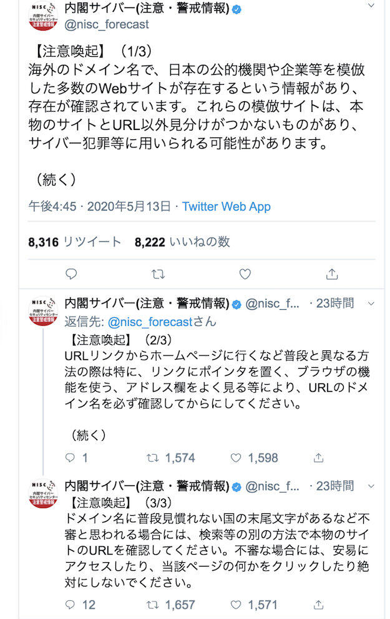The width and height of the screenshot is (390, 619).
Task: Open the caret menu on the (3/3) tweet
Action: coord(373,485)
